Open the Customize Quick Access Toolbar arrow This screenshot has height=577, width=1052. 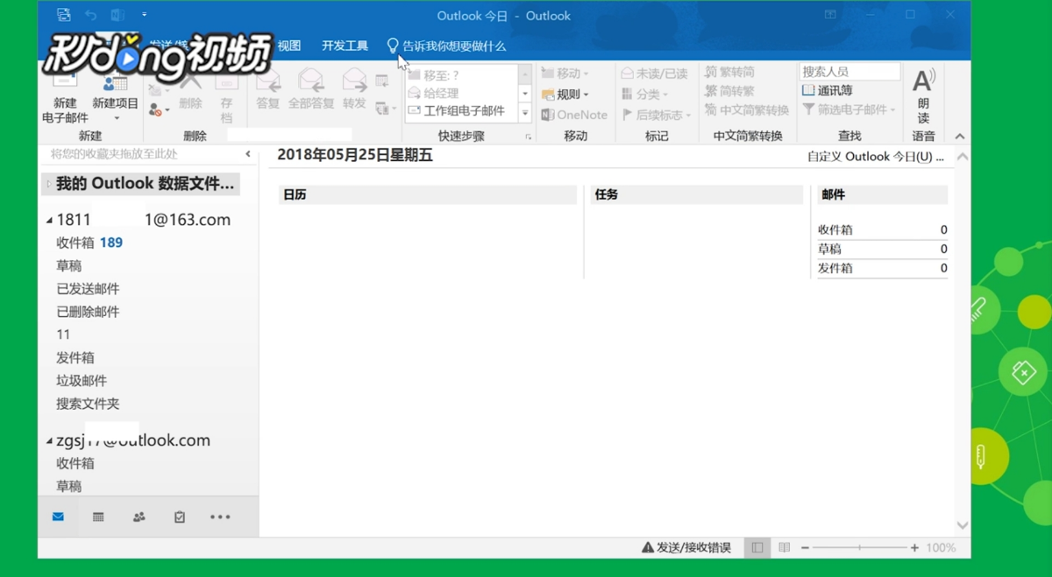pyautogui.click(x=144, y=15)
